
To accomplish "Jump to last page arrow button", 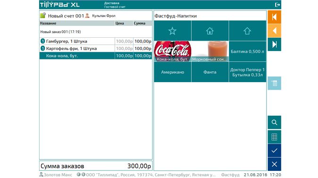I will pyautogui.click(x=274, y=44).
